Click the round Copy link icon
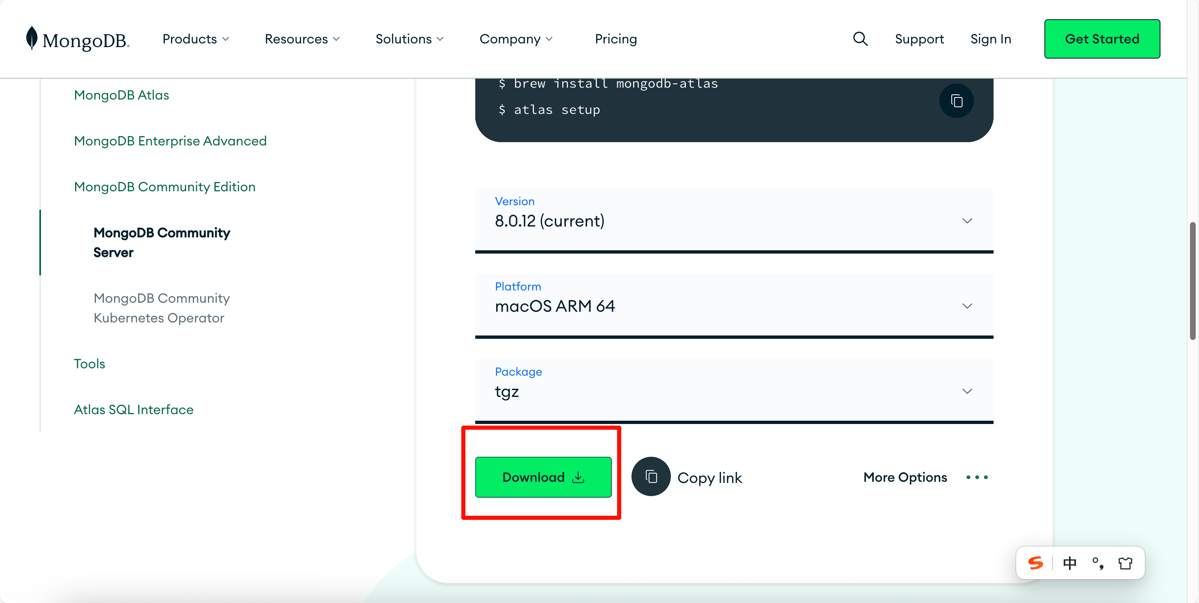Screen dimensions: 1199x603 (651, 476)
